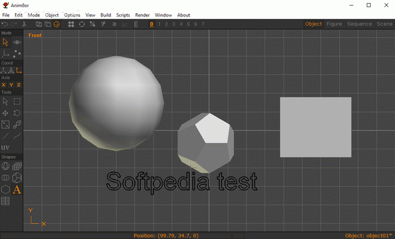The height and width of the screenshot is (239, 395).
Task: Add a platonic solid shape
Action: [x=17, y=178]
